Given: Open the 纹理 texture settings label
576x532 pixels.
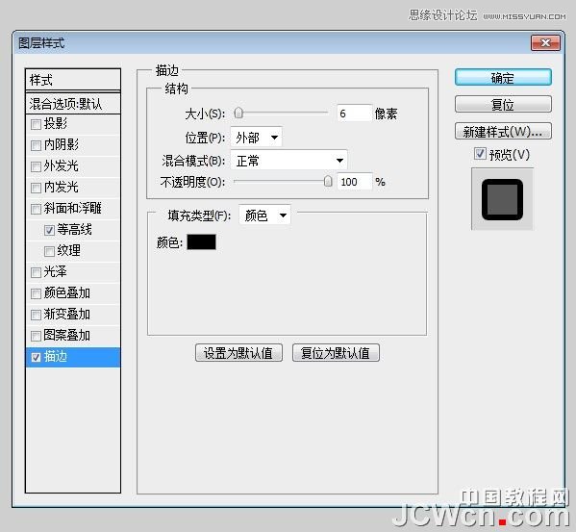Looking at the screenshot, I should click(68, 250).
